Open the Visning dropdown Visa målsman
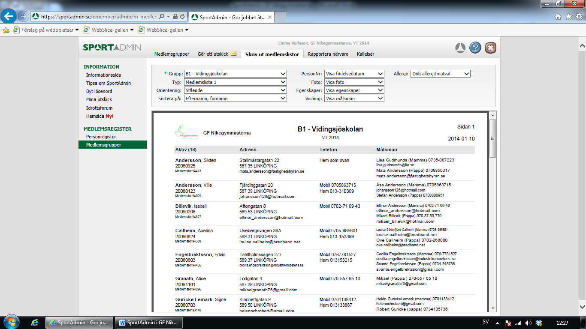The height and width of the screenshot is (329, 586). click(x=354, y=99)
